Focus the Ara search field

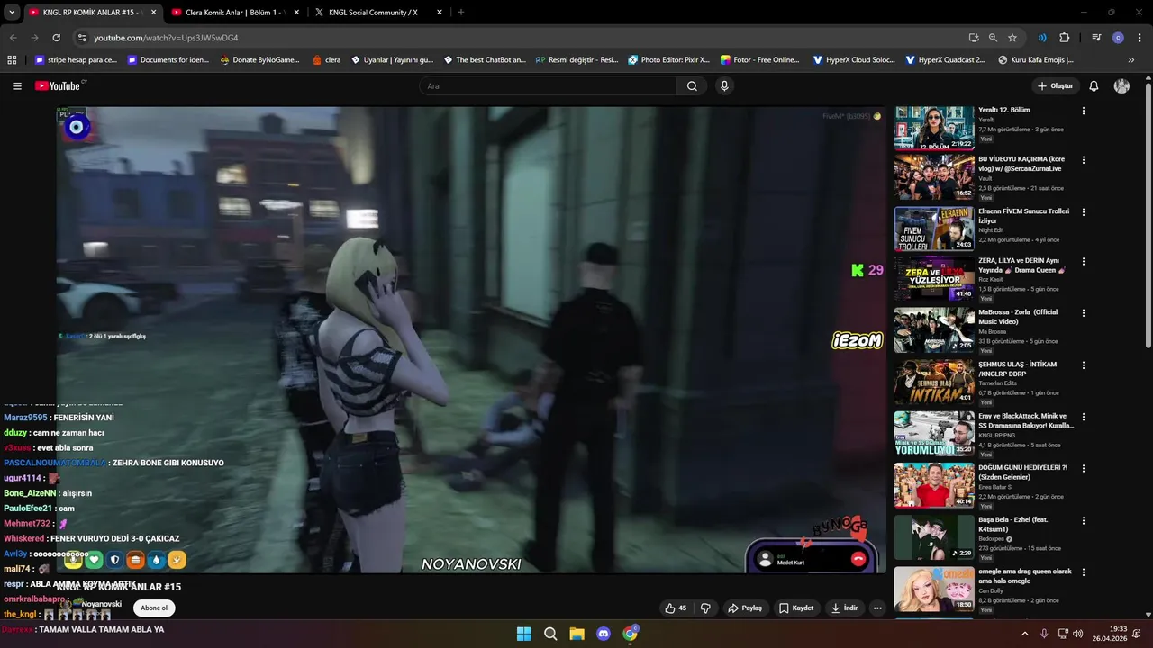pos(548,86)
